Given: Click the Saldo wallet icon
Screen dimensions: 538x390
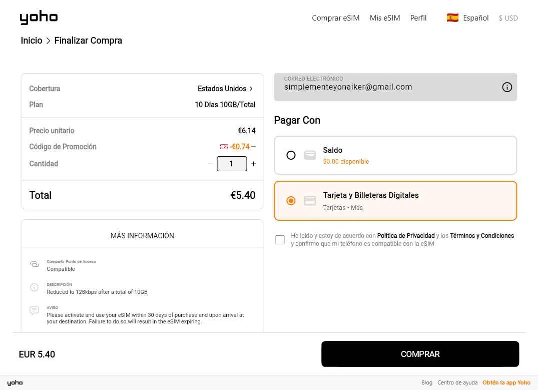Looking at the screenshot, I should tap(310, 155).
